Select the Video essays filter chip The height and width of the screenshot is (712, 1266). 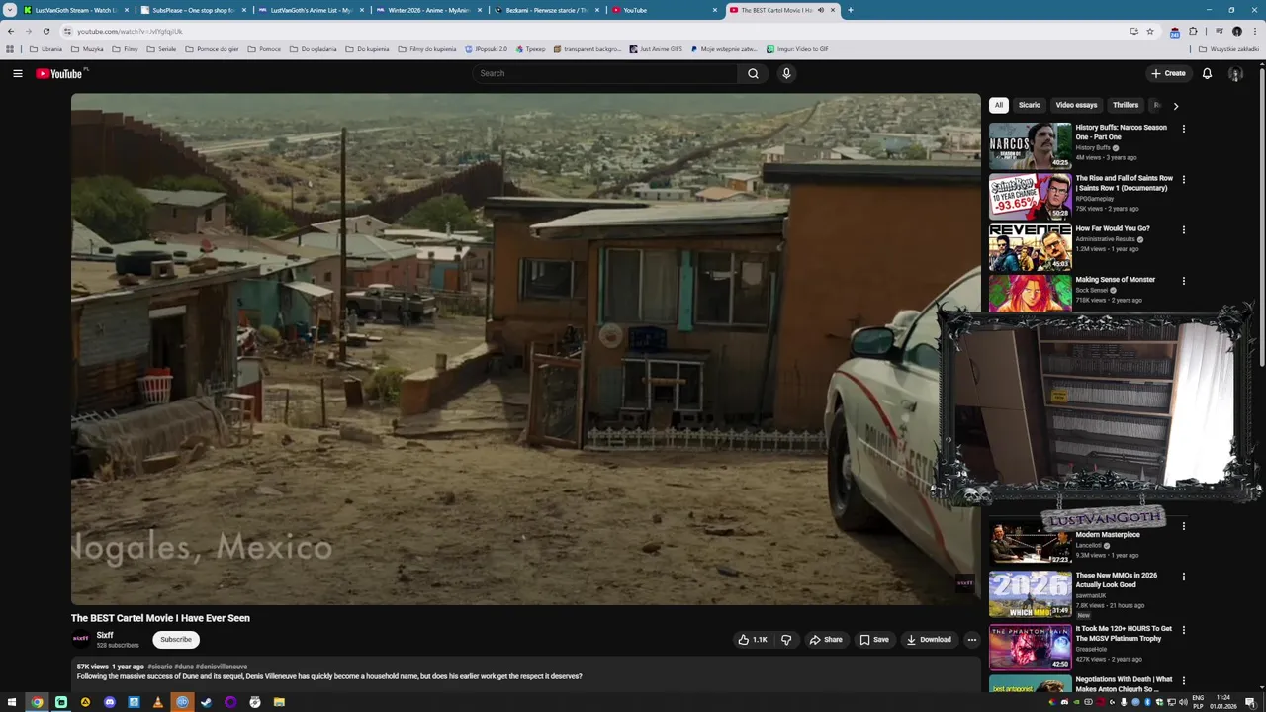tap(1076, 105)
